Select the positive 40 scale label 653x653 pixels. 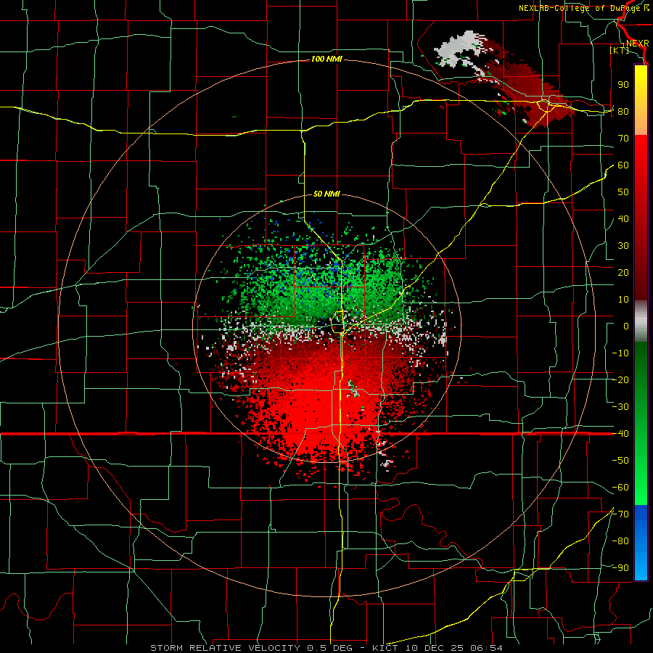click(x=623, y=218)
